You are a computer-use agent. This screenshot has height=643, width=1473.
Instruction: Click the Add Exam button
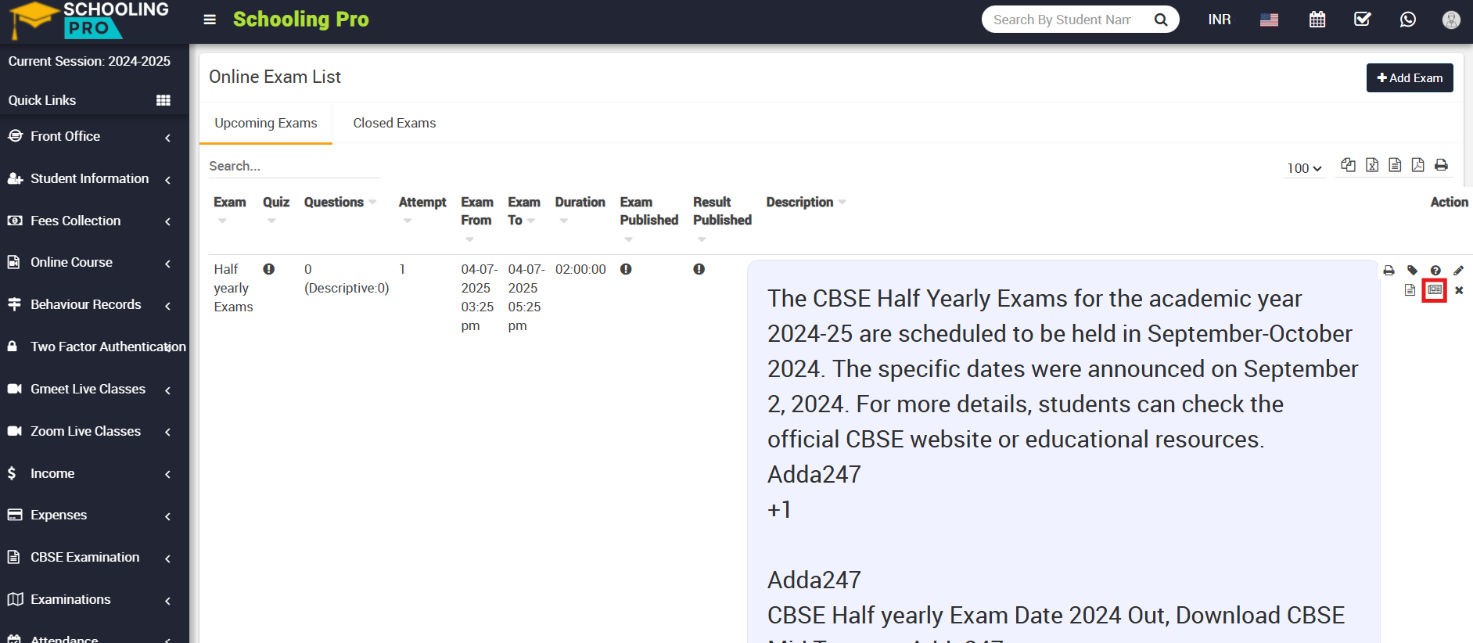pos(1410,78)
